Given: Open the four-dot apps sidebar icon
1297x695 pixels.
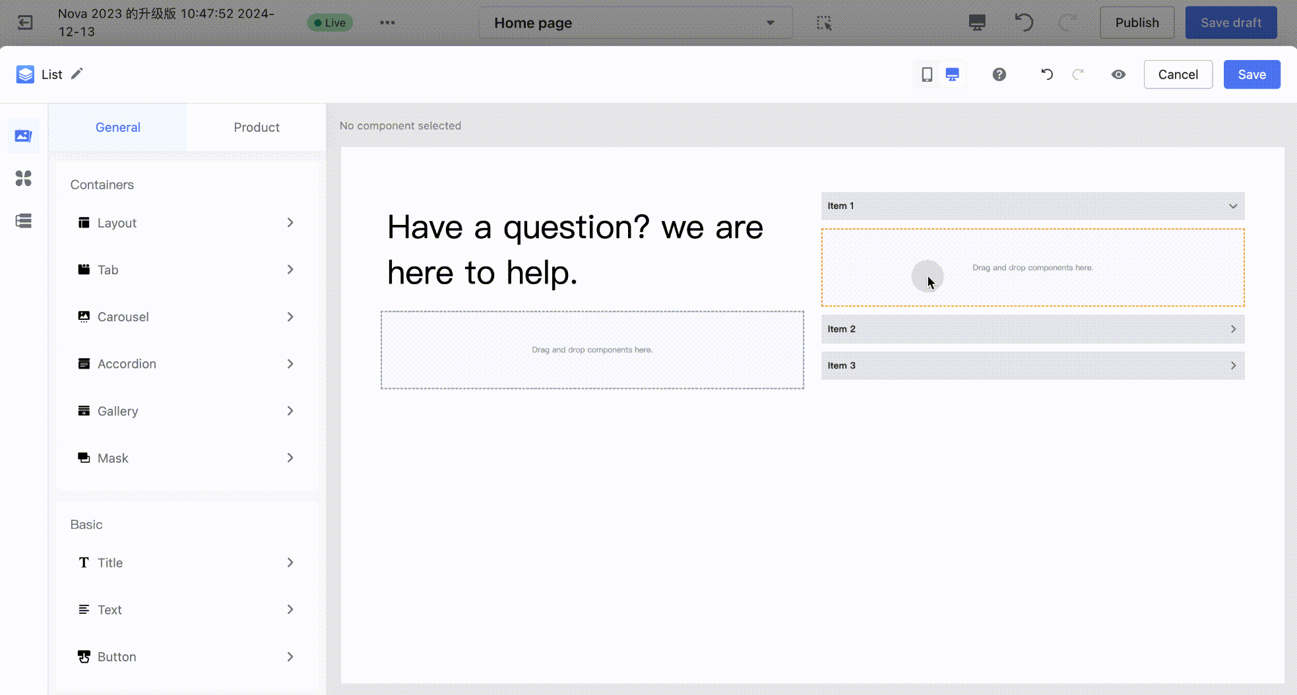Looking at the screenshot, I should tap(24, 178).
